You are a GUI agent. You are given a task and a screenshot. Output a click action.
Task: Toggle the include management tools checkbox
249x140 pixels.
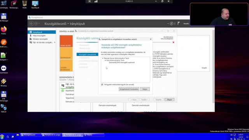pos(102,85)
